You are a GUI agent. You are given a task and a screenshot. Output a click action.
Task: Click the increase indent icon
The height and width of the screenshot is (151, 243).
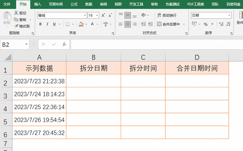click(x=150, y=24)
